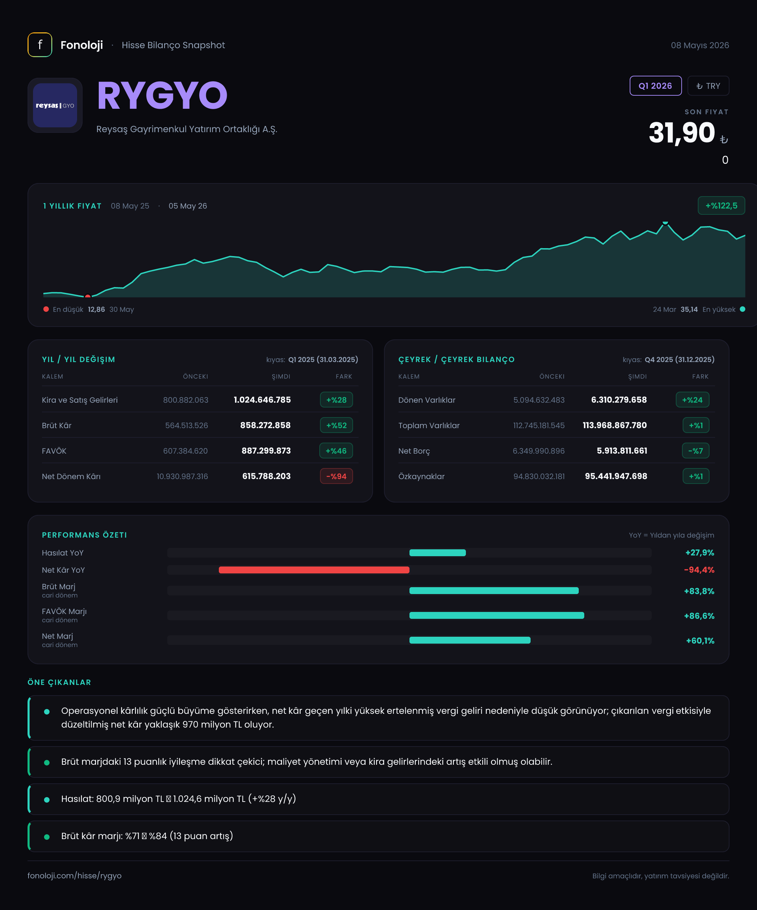Click the red dot beside 'En düşük'
The width and height of the screenshot is (757, 910).
(46, 309)
